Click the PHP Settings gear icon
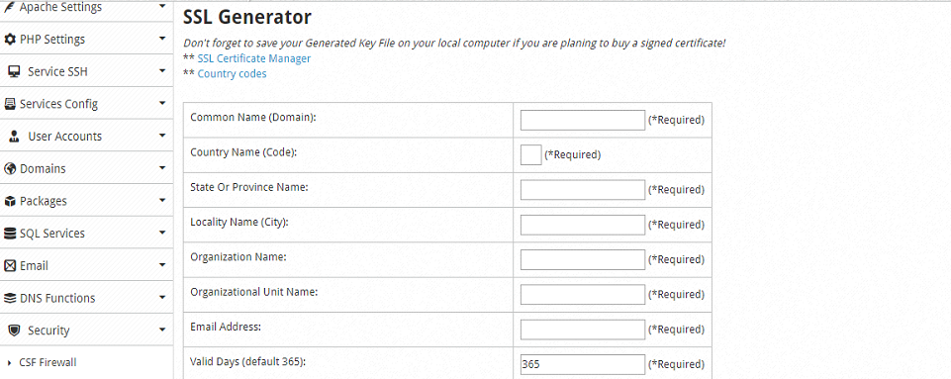Image resolution: width=951 pixels, height=379 pixels. [x=10, y=40]
